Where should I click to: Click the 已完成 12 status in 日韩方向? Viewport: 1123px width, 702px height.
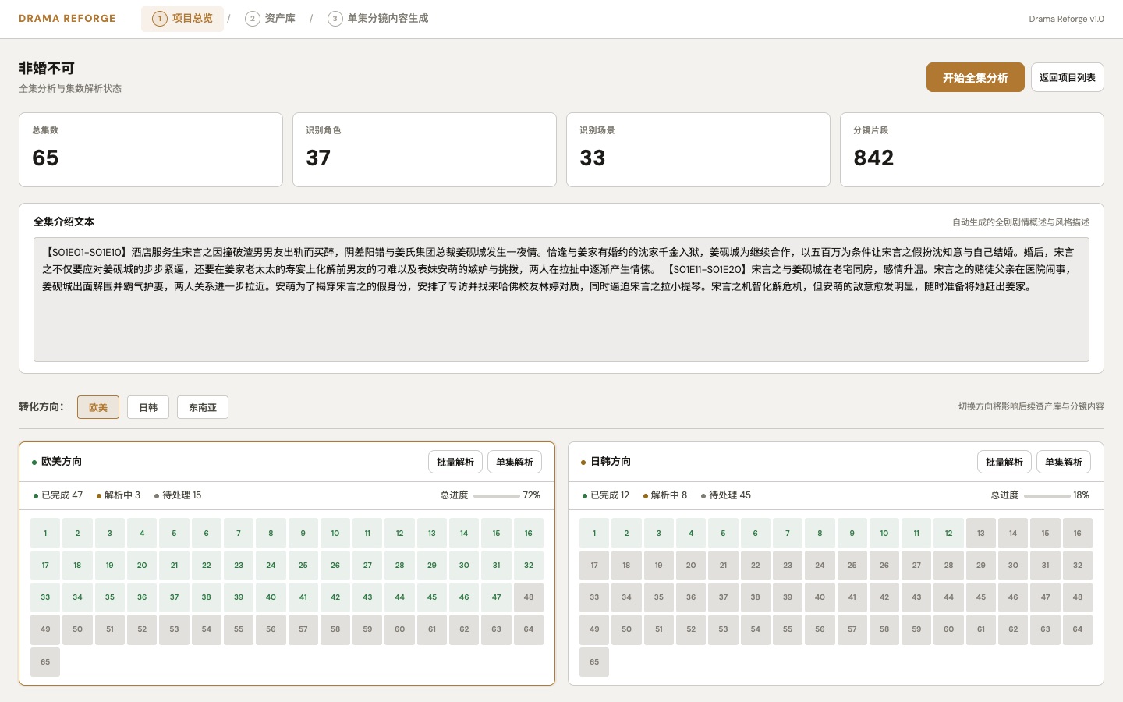click(606, 495)
